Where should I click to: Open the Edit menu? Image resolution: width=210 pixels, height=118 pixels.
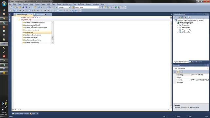point(14,4)
